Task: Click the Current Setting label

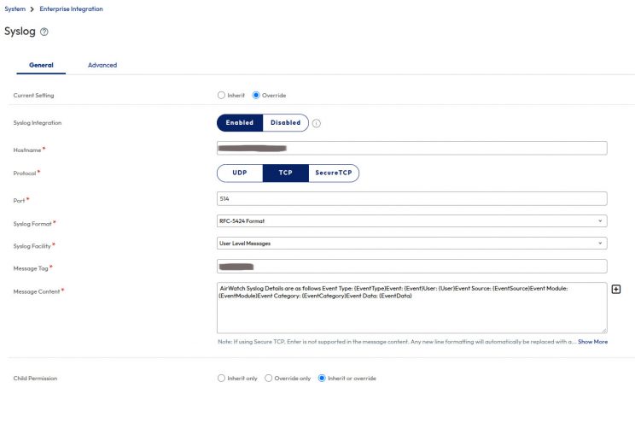Action: (x=33, y=96)
